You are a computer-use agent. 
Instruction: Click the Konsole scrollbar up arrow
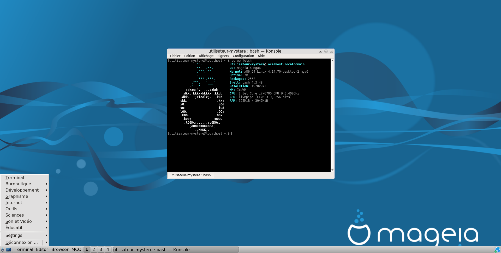click(x=332, y=60)
